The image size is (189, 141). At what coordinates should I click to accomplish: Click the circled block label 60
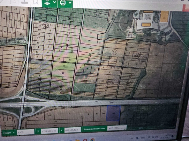pos(46,25)
